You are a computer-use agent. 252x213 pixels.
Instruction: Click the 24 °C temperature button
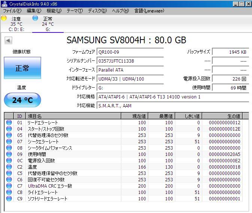(22, 100)
